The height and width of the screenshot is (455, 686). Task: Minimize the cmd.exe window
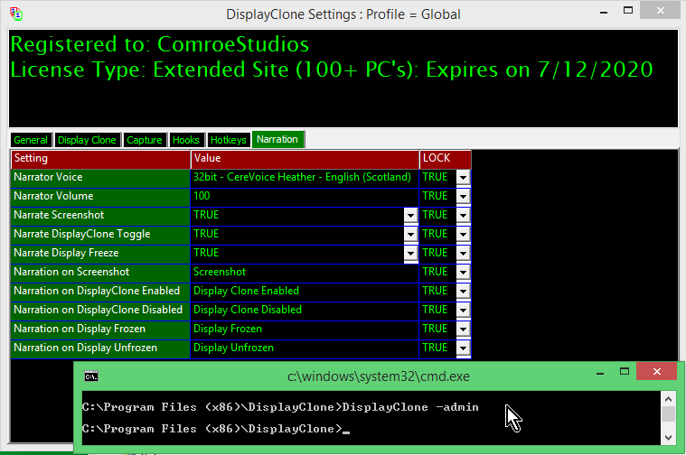600,373
